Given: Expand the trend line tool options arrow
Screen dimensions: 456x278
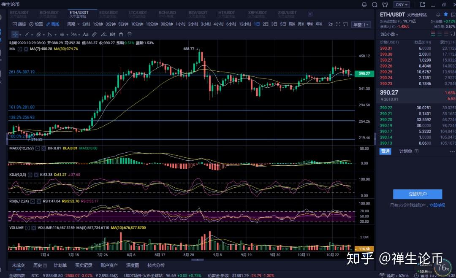Looking at the screenshot, I should [x=32, y=35].
